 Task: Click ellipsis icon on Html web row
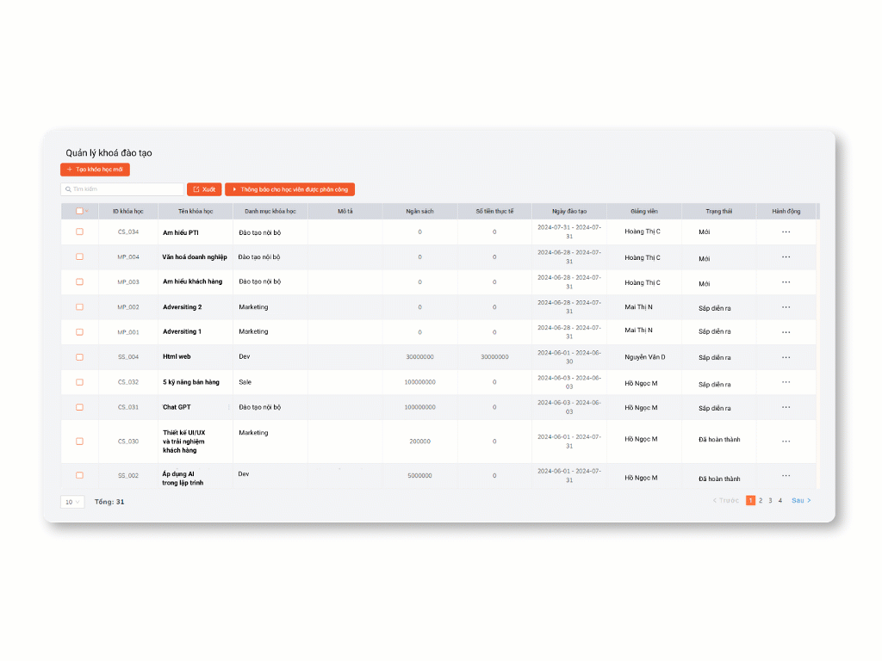[x=786, y=356]
